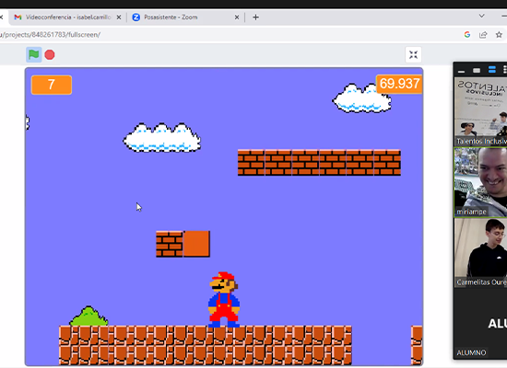
Task: Click the timer reading 69.937
Action: pos(399,84)
